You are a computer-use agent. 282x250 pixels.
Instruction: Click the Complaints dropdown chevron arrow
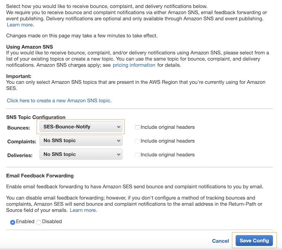(119, 141)
